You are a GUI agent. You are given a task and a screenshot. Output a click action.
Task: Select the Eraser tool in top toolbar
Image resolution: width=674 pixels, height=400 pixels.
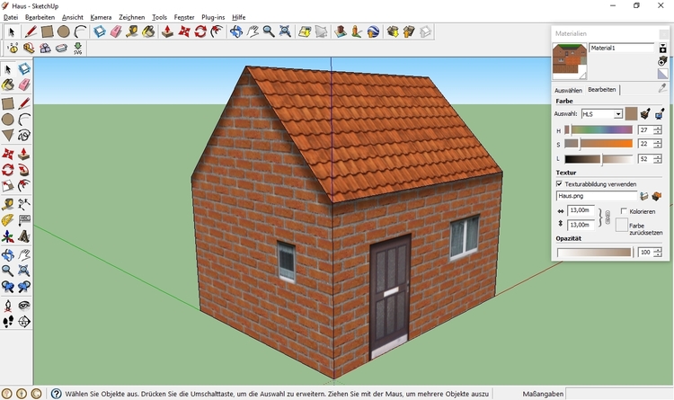[116, 31]
